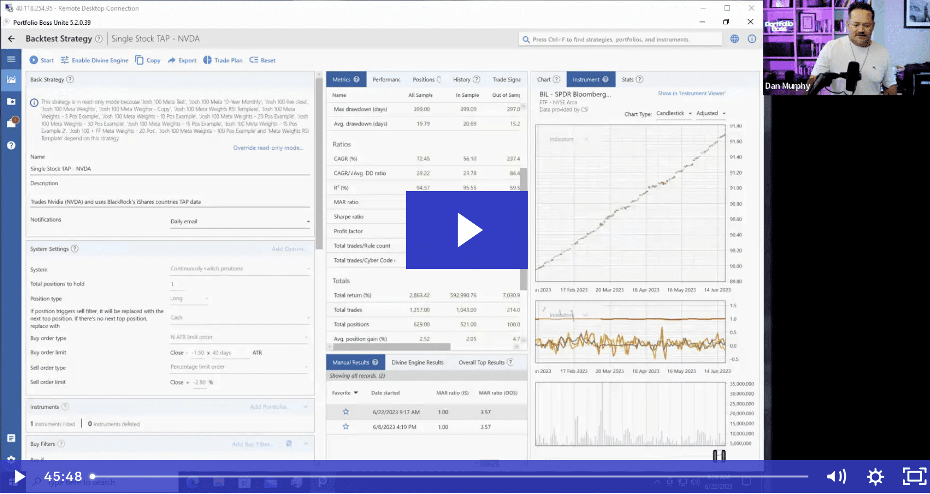Open the Notifications Daily email dropdown
930x494 pixels.
240,222
